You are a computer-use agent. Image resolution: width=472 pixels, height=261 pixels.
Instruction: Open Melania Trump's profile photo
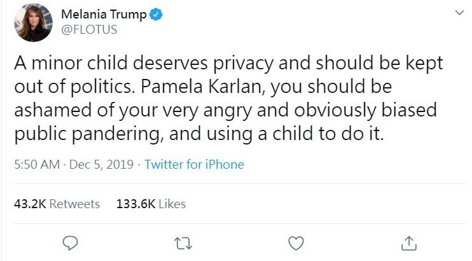tap(34, 23)
